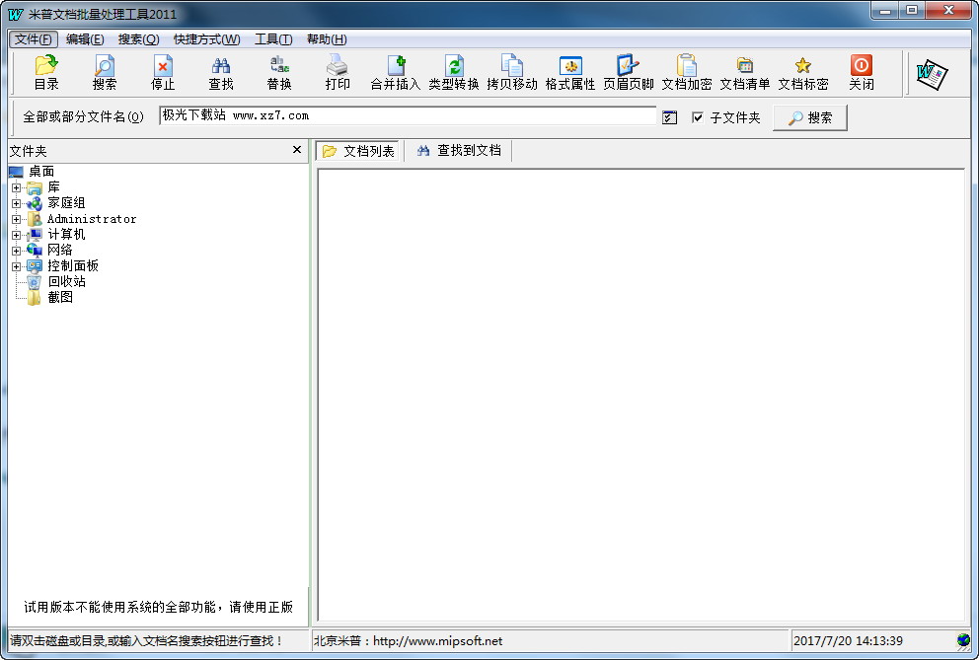This screenshot has height=660, width=979.
Task: Expand the Administrator tree node
Action: point(16,219)
